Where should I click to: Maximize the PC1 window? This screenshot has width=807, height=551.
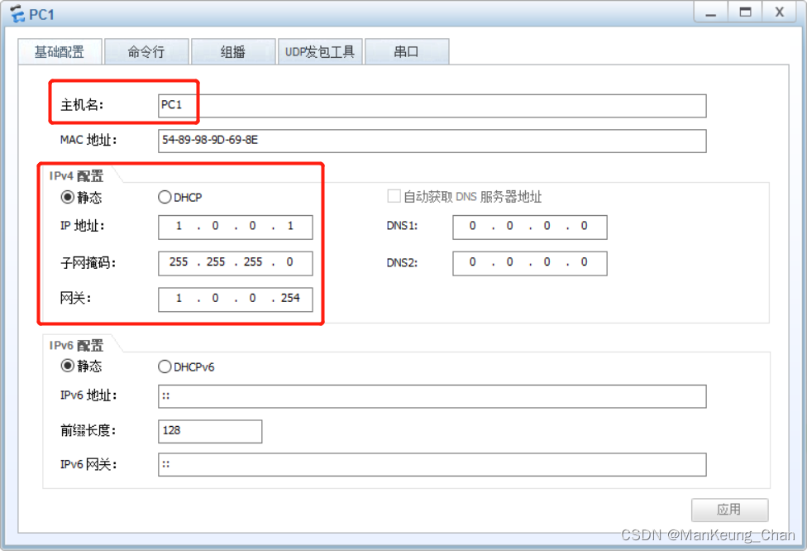[x=745, y=12]
